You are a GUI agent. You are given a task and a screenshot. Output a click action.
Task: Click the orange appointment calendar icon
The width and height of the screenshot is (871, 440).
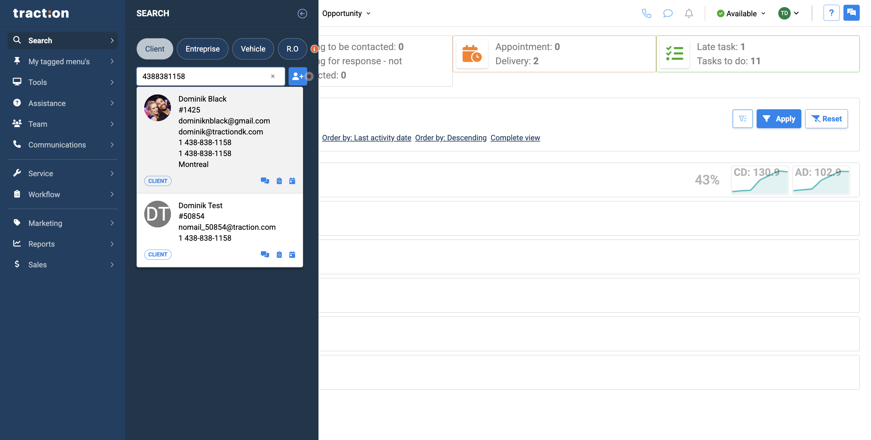(x=472, y=54)
